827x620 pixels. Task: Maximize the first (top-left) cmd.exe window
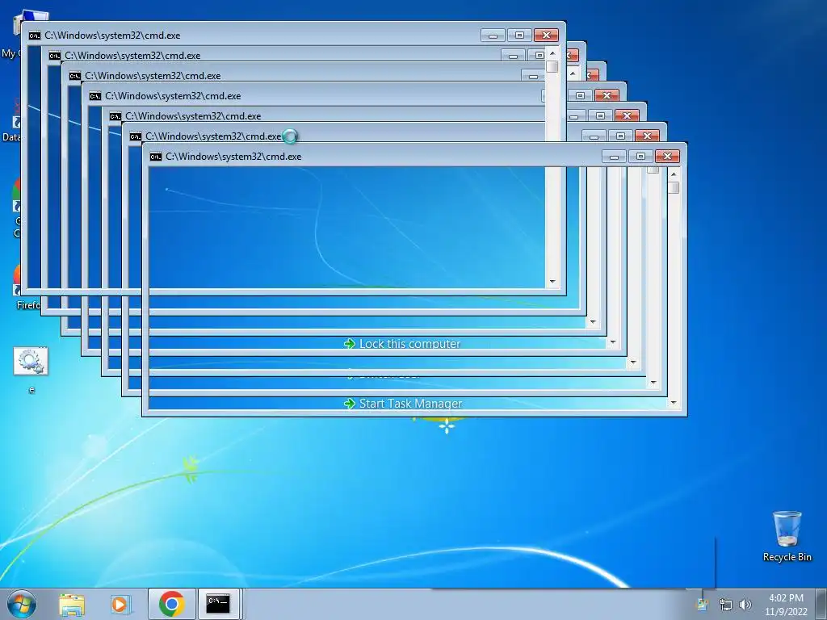(x=519, y=36)
